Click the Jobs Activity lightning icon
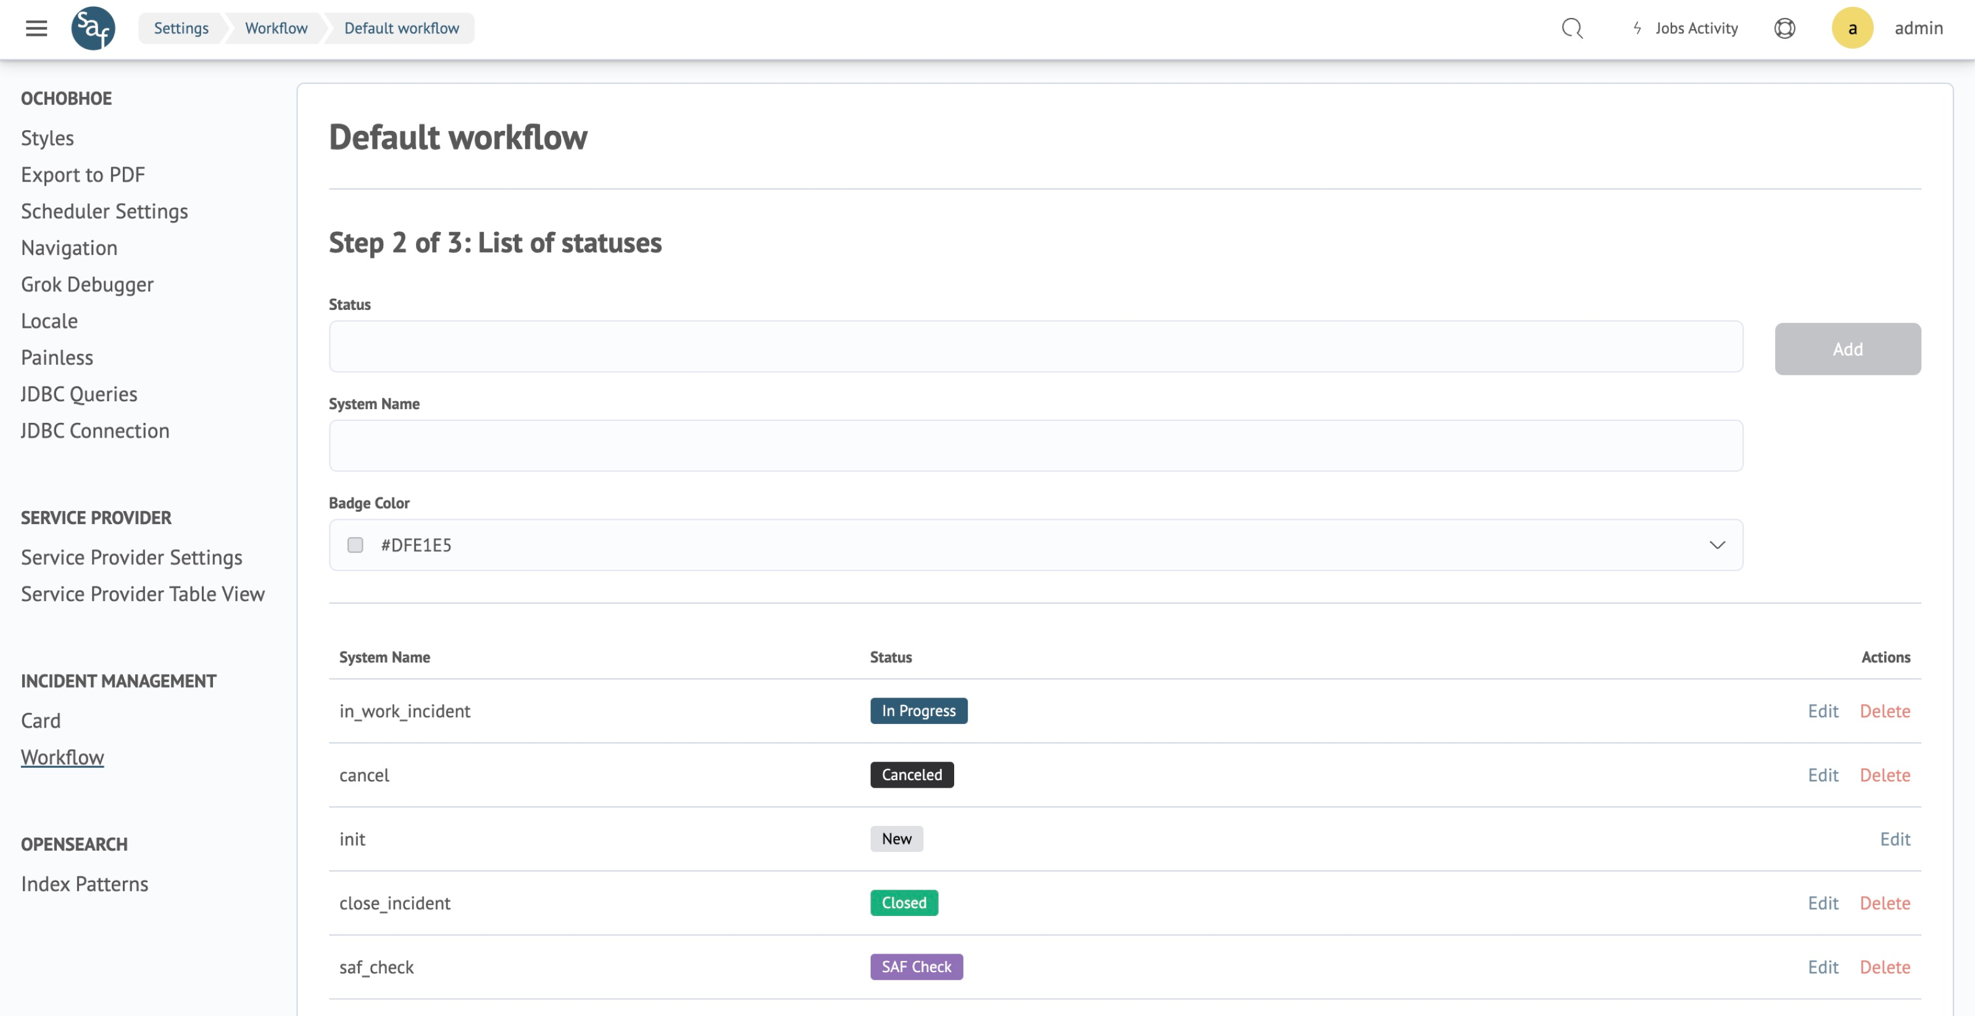The width and height of the screenshot is (1975, 1016). click(x=1637, y=28)
